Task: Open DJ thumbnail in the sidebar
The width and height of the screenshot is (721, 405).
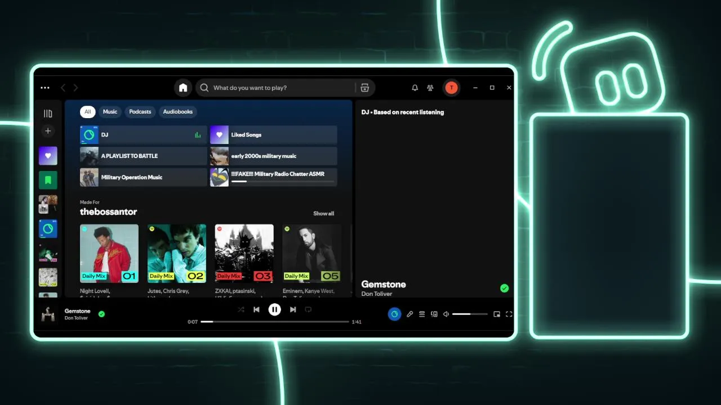Action: coord(48,229)
